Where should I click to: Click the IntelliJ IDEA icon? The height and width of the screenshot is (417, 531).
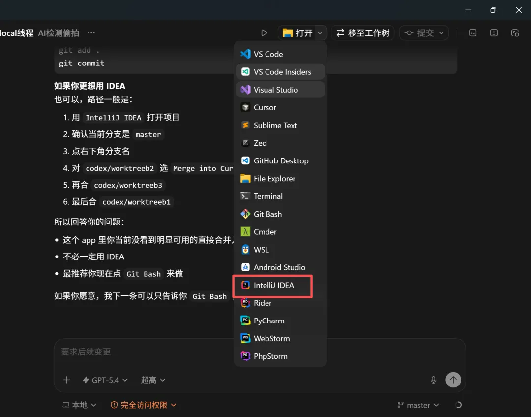click(x=245, y=285)
